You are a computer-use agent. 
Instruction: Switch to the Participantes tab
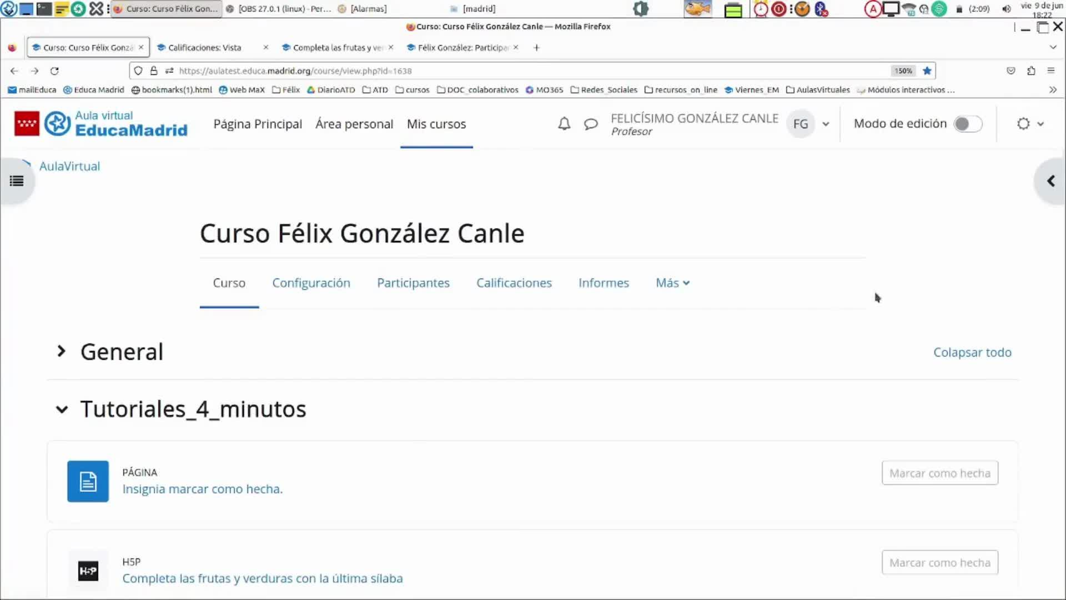point(413,283)
